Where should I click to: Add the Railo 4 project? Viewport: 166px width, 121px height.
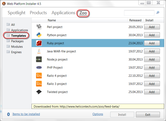[152, 76]
